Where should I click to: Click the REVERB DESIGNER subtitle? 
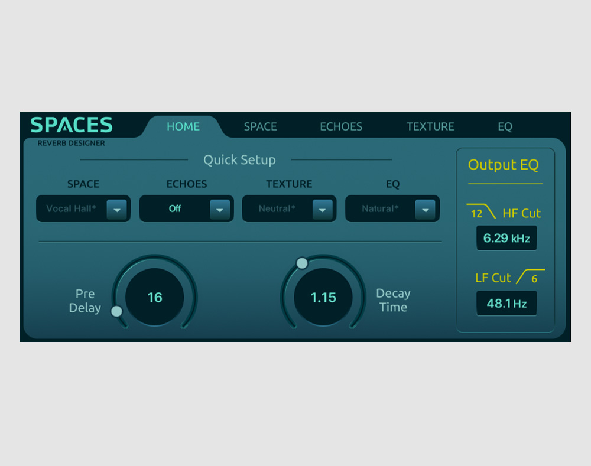coord(72,143)
